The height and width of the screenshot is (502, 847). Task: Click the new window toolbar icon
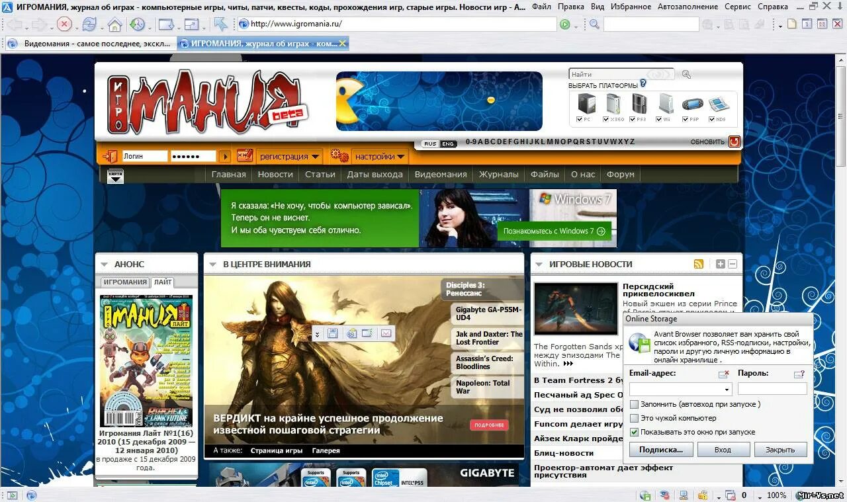coord(165,24)
